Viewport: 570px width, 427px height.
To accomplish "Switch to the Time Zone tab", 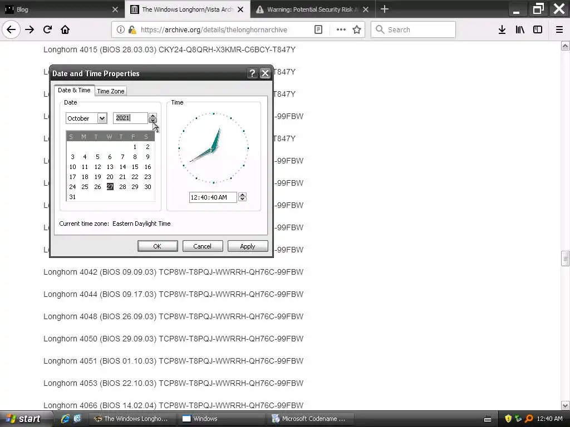I will pyautogui.click(x=111, y=91).
